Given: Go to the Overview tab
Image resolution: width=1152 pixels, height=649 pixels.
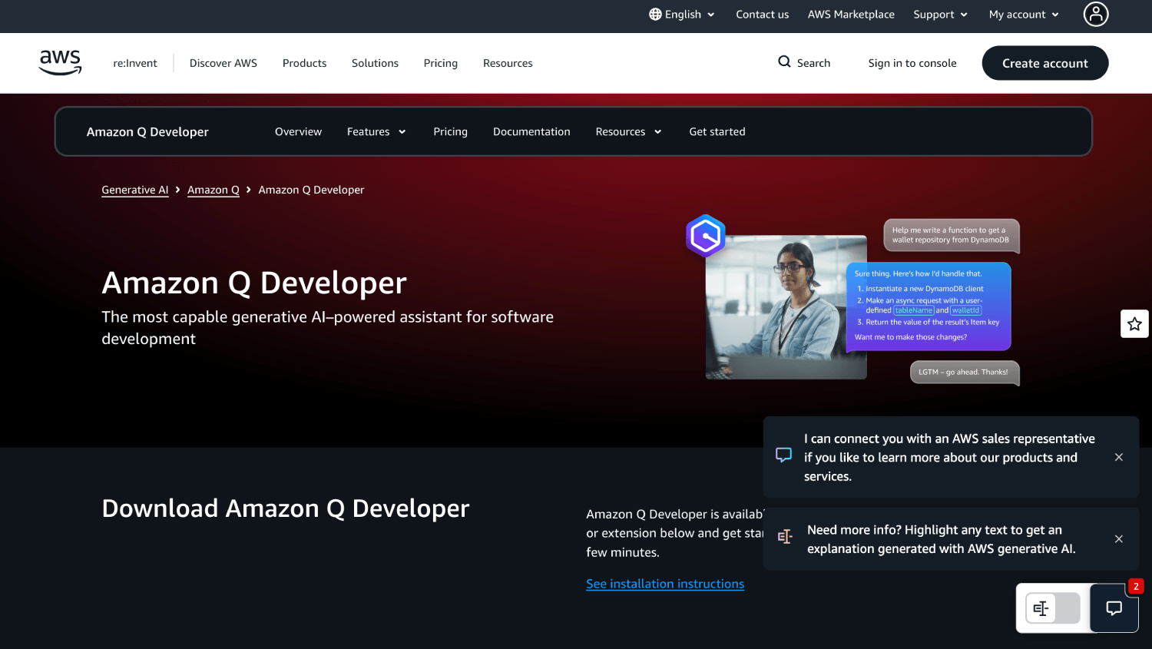Looking at the screenshot, I should [x=298, y=131].
